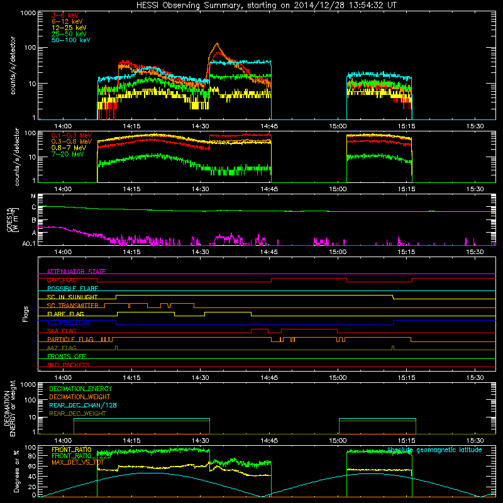Select the 12-25 keV legend label
The height and width of the screenshot is (503, 503).
pyautogui.click(x=69, y=28)
